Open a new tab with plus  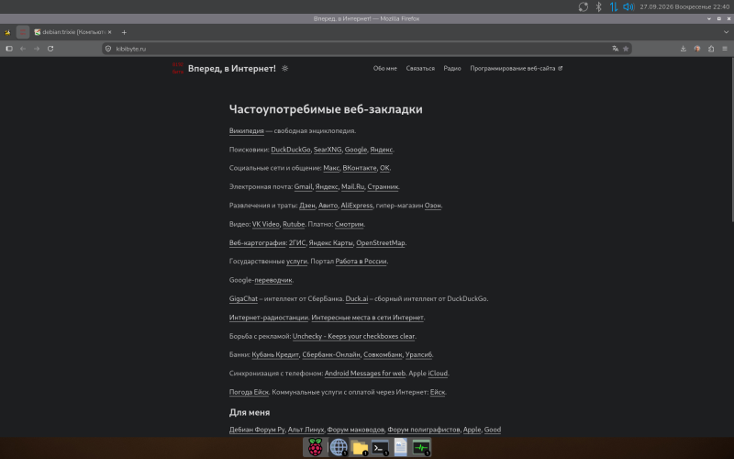click(124, 32)
